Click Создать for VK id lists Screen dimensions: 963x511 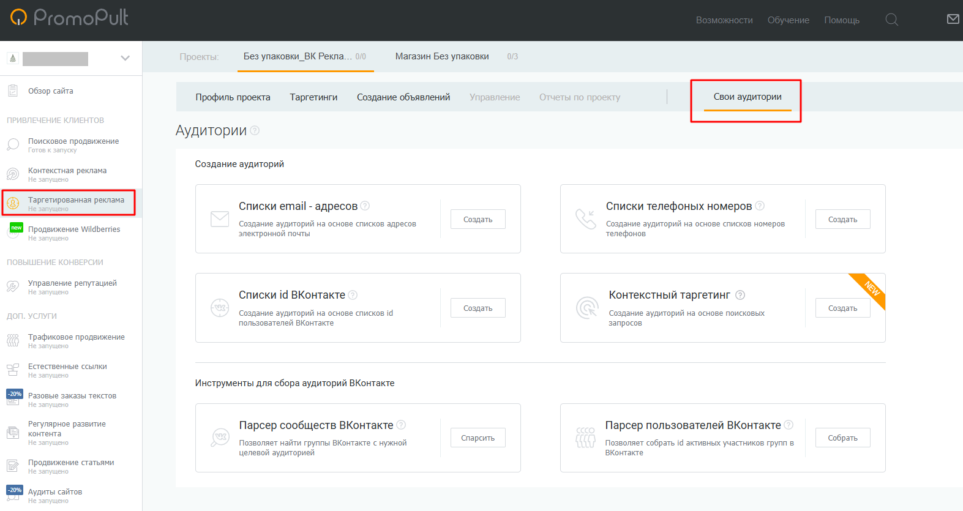(478, 308)
